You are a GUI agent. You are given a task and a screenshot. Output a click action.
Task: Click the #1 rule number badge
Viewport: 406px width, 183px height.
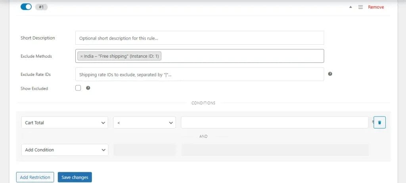41,7
